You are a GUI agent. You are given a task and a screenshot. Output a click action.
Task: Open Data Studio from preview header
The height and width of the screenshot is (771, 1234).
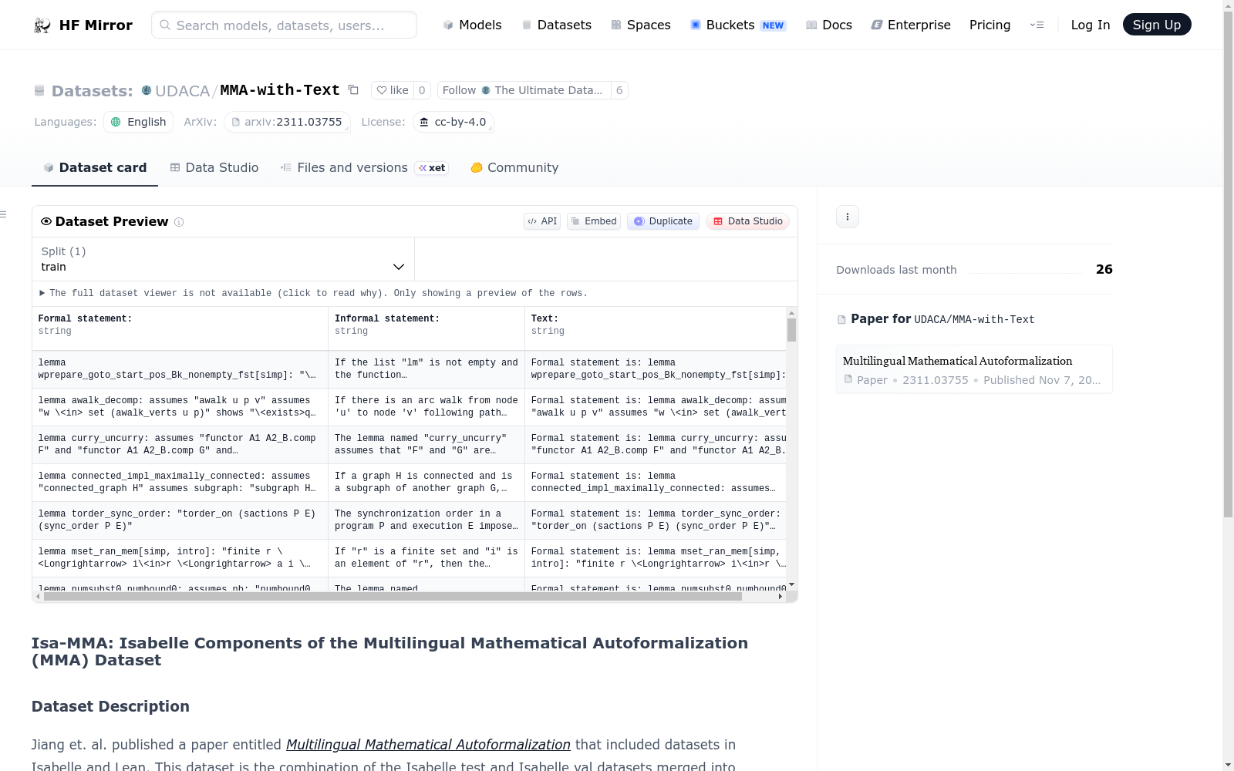747,221
